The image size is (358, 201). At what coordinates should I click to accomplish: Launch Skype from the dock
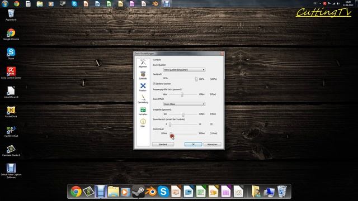click(163, 192)
